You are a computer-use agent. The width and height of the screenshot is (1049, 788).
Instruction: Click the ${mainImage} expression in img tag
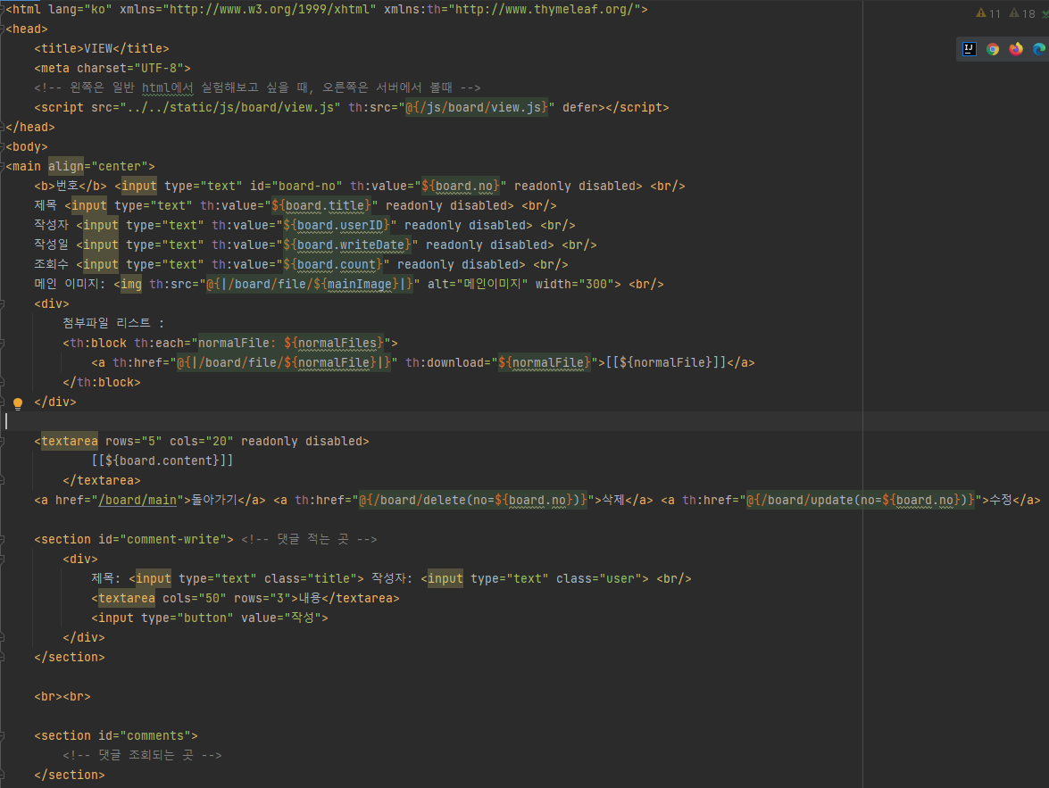(355, 285)
